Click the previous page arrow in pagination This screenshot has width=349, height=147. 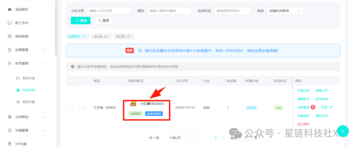pos(208,138)
